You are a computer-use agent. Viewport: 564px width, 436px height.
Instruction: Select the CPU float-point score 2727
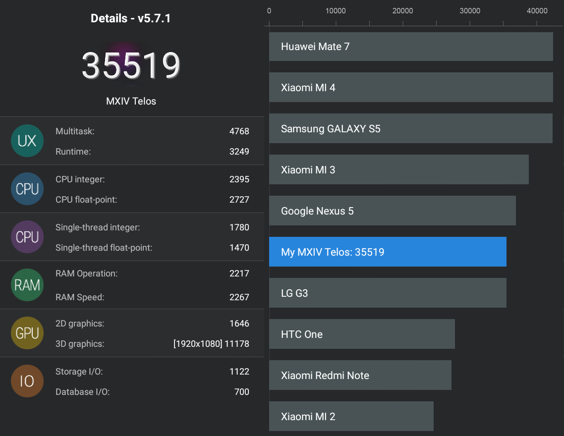tap(239, 200)
